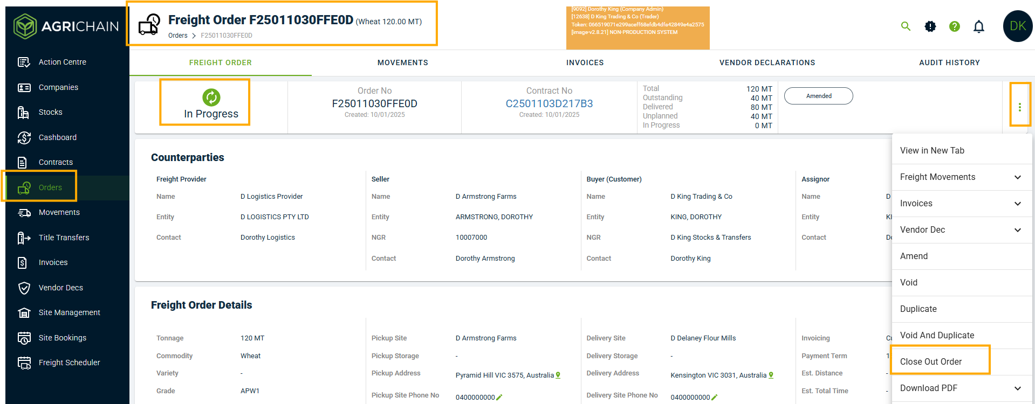
Task: Edit the Delivery Site Phone No pencil icon
Action: (x=715, y=398)
